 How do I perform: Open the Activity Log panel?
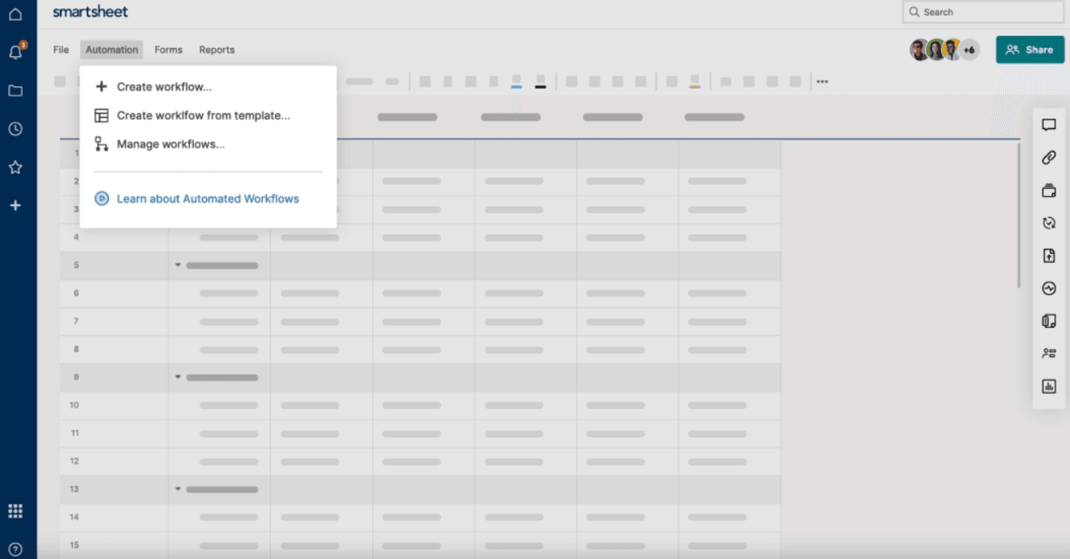coord(1049,286)
